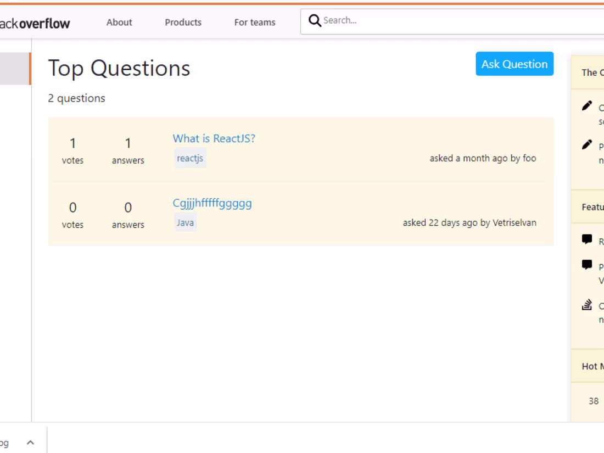Filter by the reactjs tag

pos(190,158)
